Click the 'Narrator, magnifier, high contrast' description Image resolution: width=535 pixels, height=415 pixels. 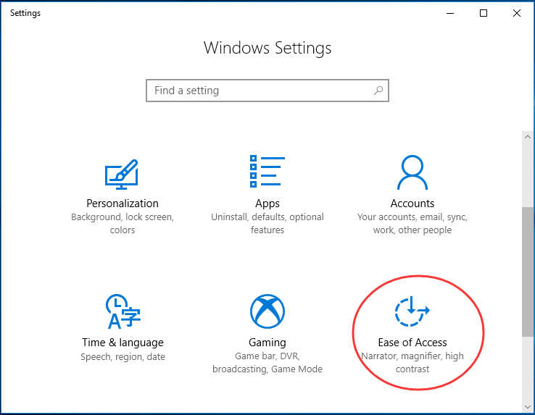click(x=412, y=363)
